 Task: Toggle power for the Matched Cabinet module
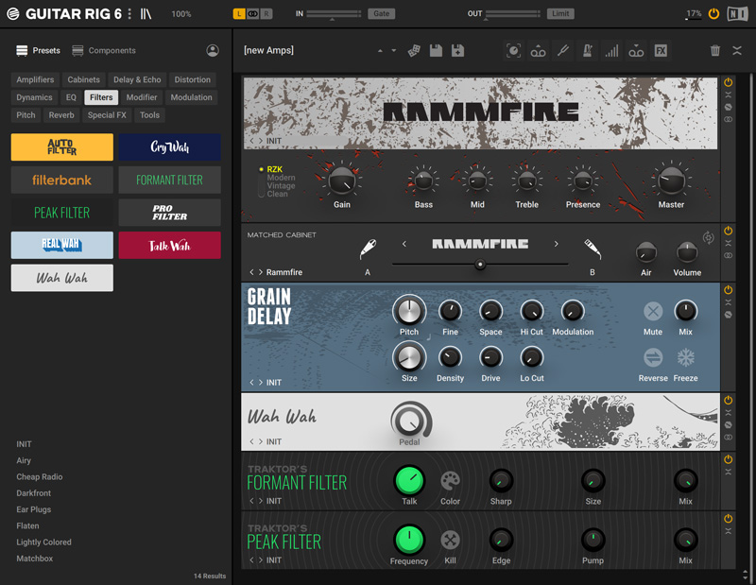pyautogui.click(x=728, y=231)
